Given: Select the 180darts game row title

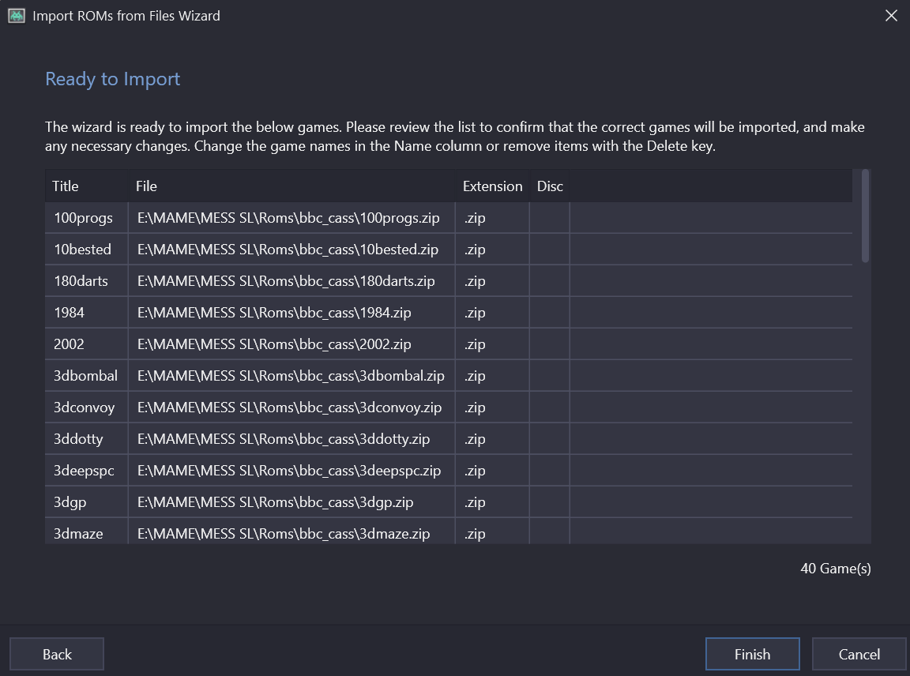Looking at the screenshot, I should (x=81, y=281).
